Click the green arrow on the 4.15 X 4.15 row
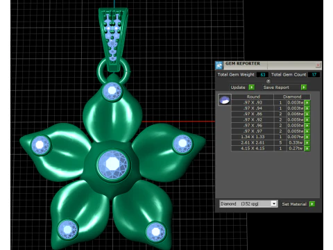 (307, 149)
